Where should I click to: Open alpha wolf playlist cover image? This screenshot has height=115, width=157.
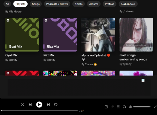[x=98, y=35]
